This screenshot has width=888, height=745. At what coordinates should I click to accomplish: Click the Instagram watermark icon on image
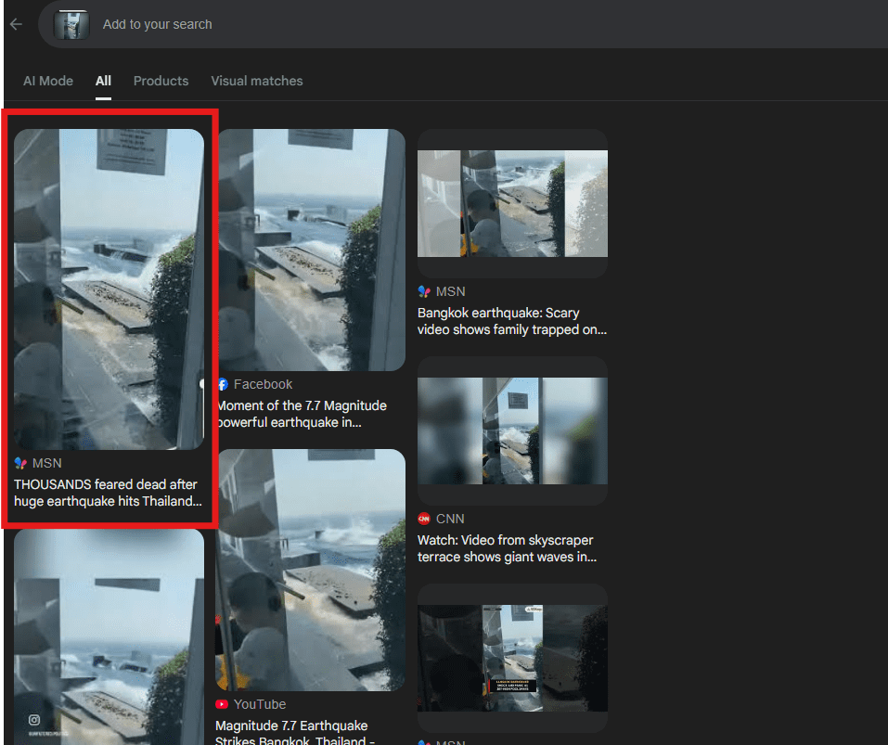(34, 720)
